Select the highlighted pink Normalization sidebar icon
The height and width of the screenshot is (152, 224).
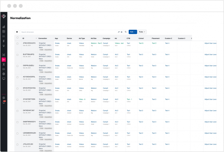pyautogui.click(x=4, y=60)
